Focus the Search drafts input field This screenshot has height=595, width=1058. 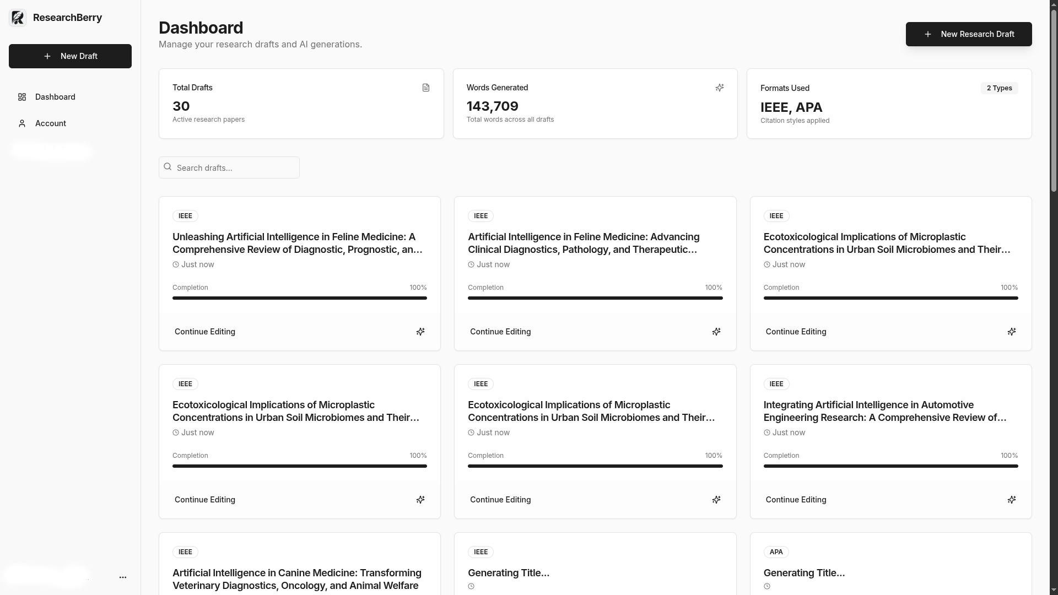229,167
